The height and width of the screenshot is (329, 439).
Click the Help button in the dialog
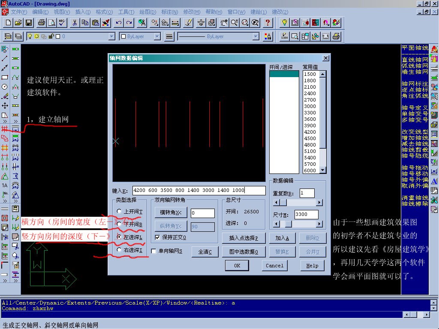tap(312, 266)
